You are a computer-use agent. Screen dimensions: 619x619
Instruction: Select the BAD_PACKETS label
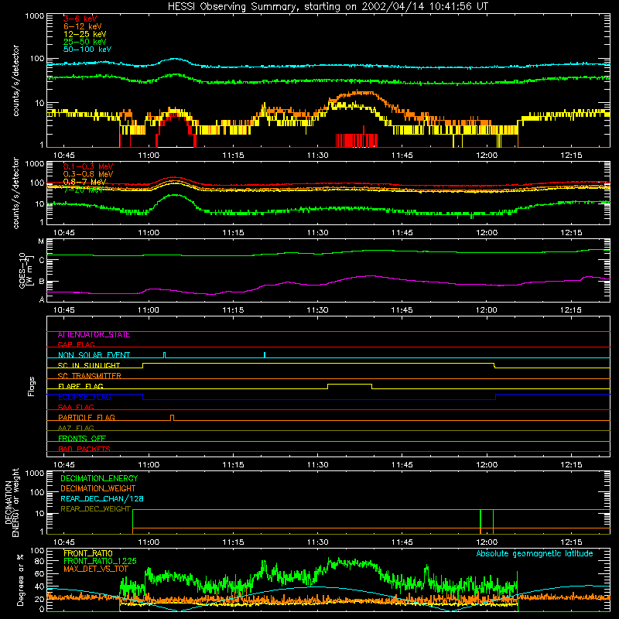(x=84, y=449)
